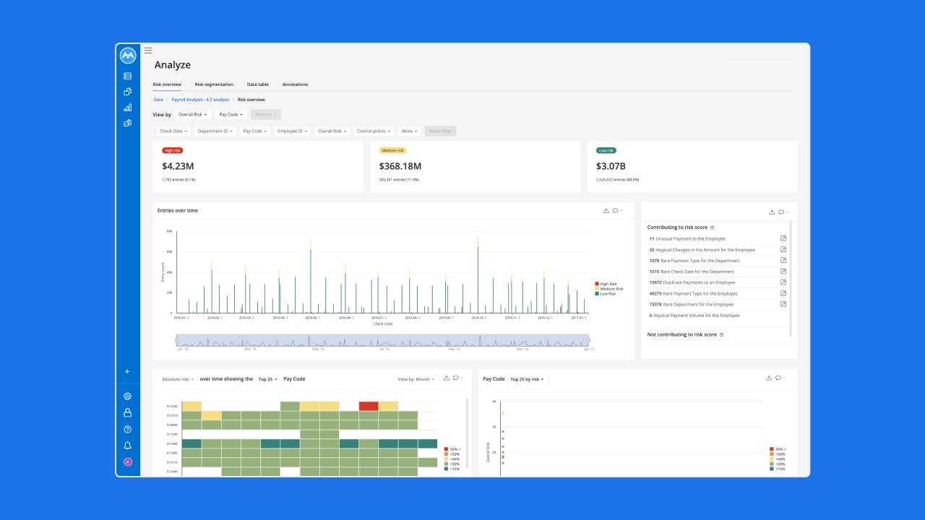Open the Top 25 dropdown in heatmap

click(x=267, y=378)
